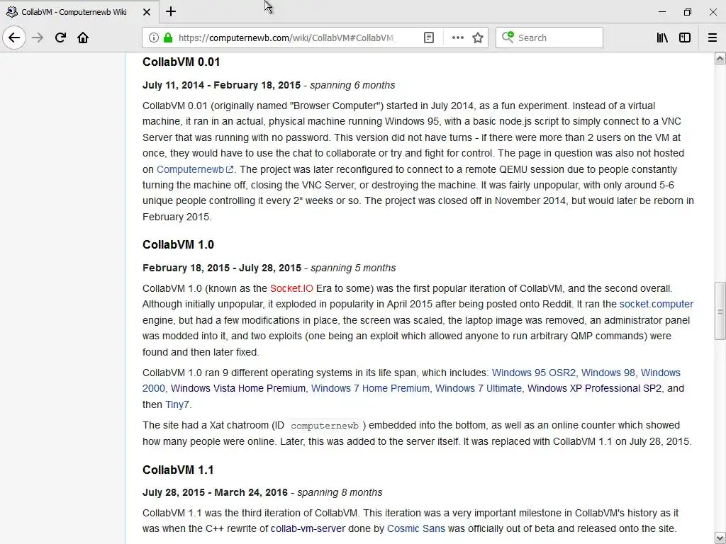Viewport: 726px width, 544px height.
Task: Close the CollabVM wiki tab
Action: tap(147, 12)
